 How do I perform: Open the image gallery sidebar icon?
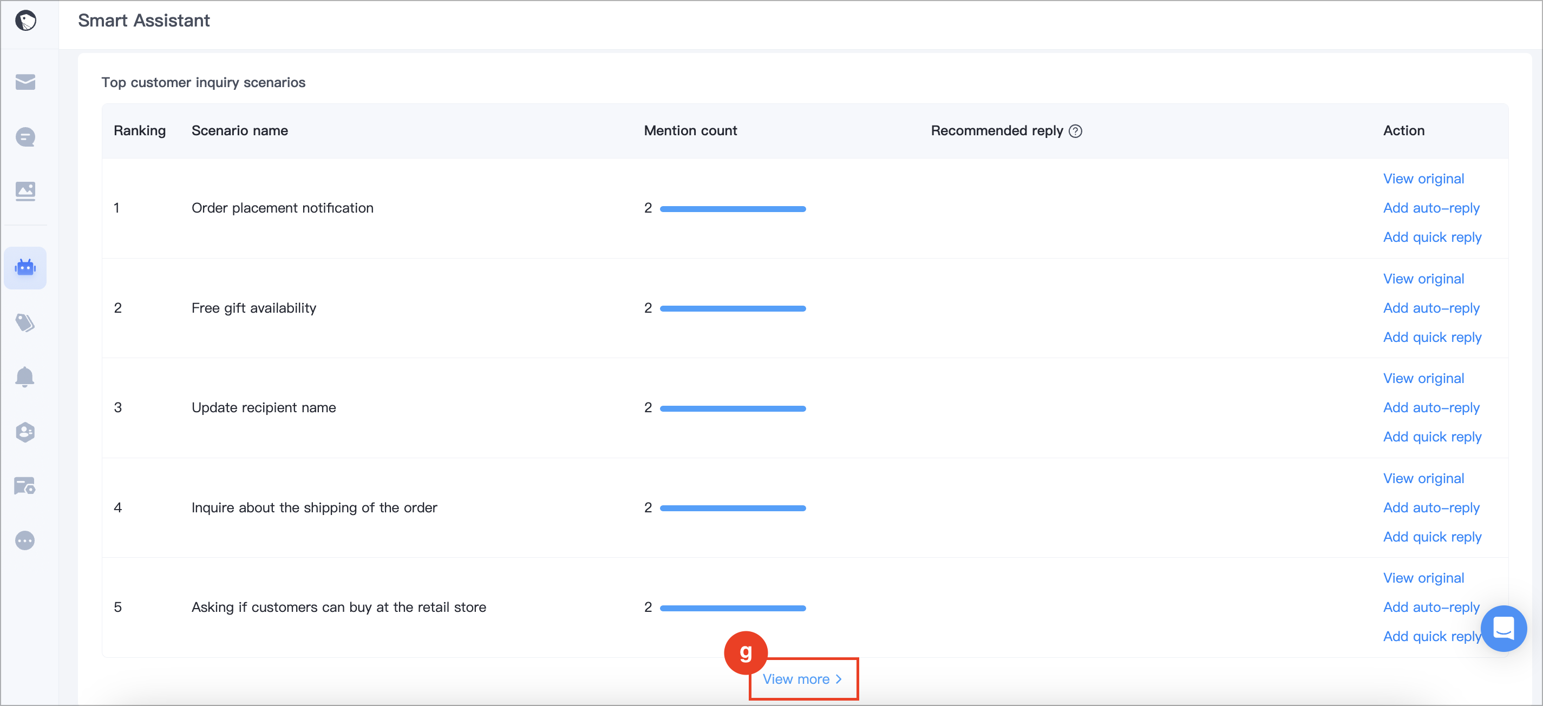(25, 192)
